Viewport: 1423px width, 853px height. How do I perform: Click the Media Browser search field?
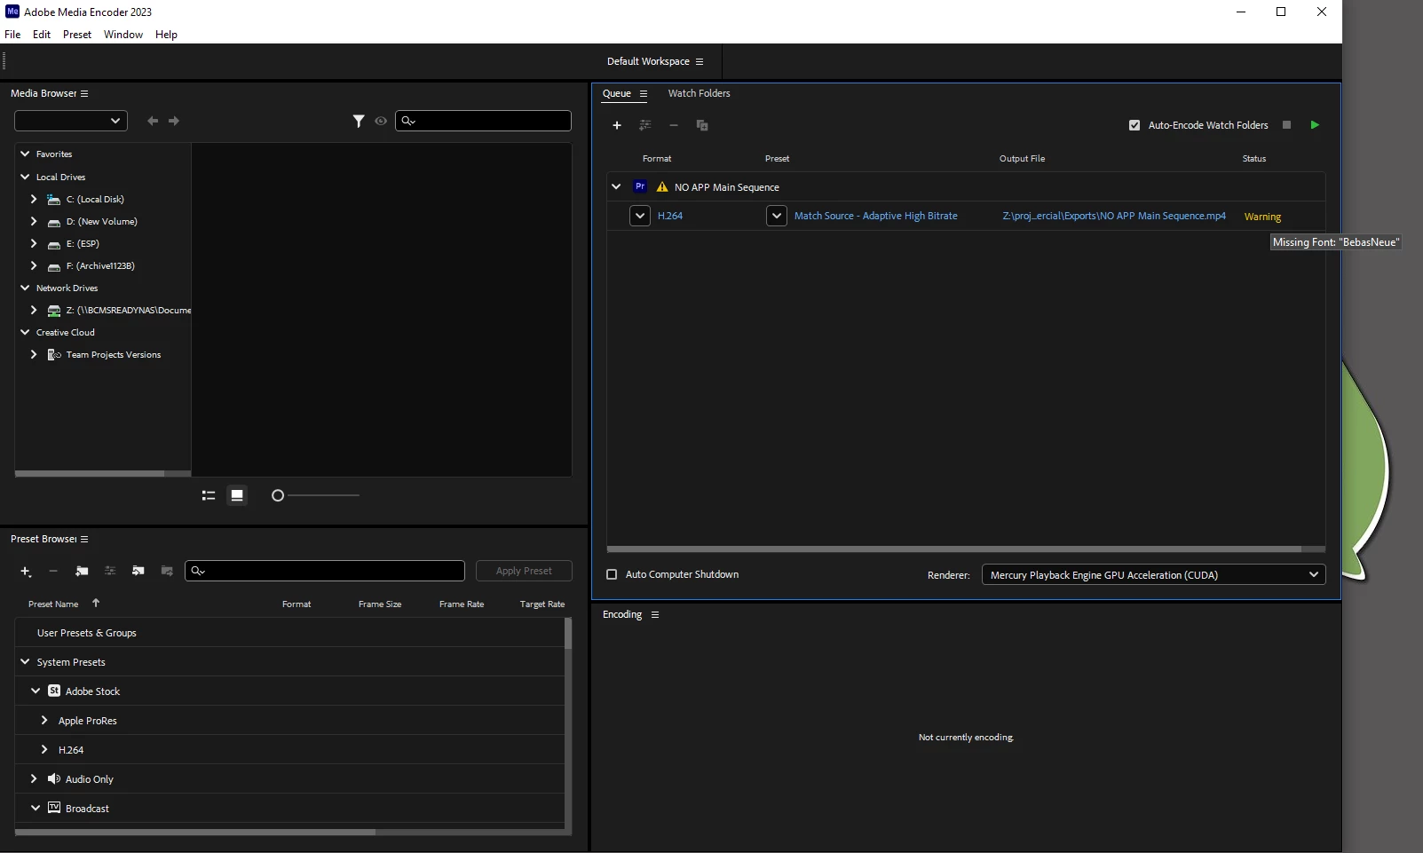click(x=483, y=121)
